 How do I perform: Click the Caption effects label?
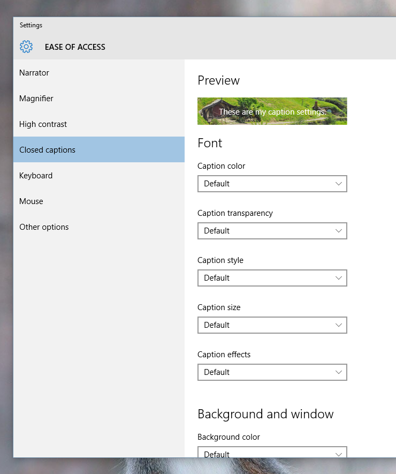[224, 355]
